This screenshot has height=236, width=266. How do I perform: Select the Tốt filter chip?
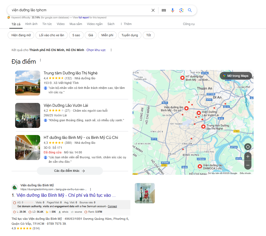149,35
